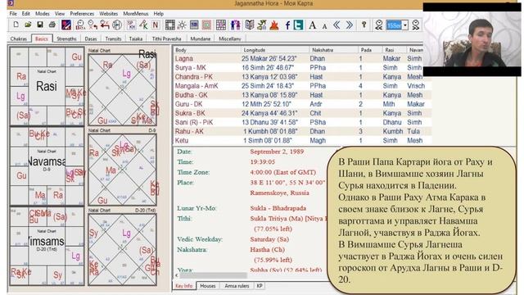This screenshot has height=295, width=524.
Task: Click the double left chevron icon
Action: [x=337, y=25]
